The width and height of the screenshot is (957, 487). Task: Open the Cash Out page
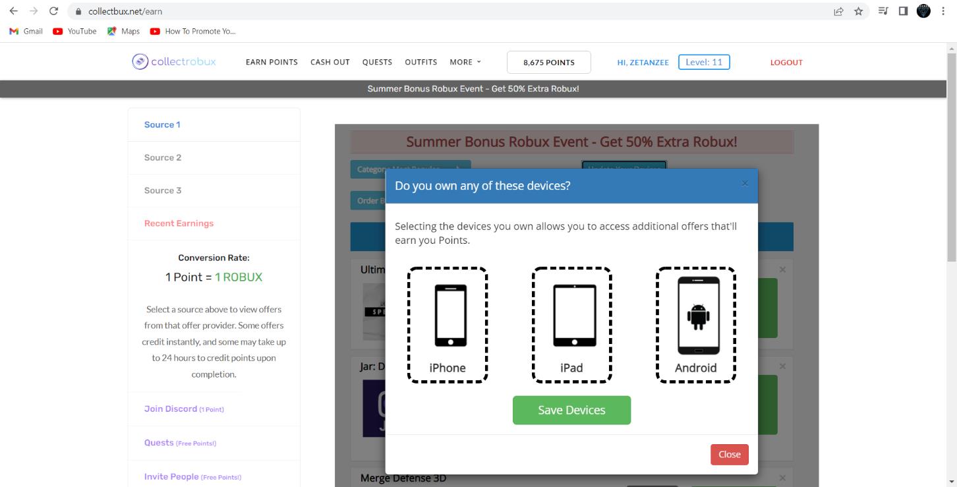pyautogui.click(x=330, y=62)
